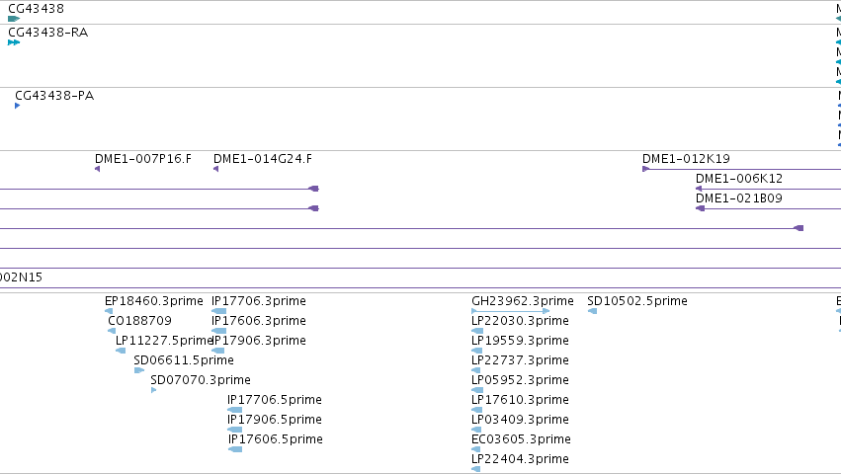This screenshot has height=474, width=841.
Task: Select the DME1-012K19 clone arrowhead
Action: pos(645,169)
